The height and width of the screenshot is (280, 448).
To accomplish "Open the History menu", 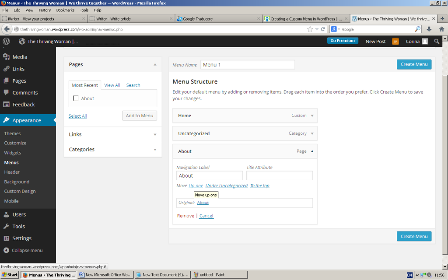I will click(x=45, y=10).
